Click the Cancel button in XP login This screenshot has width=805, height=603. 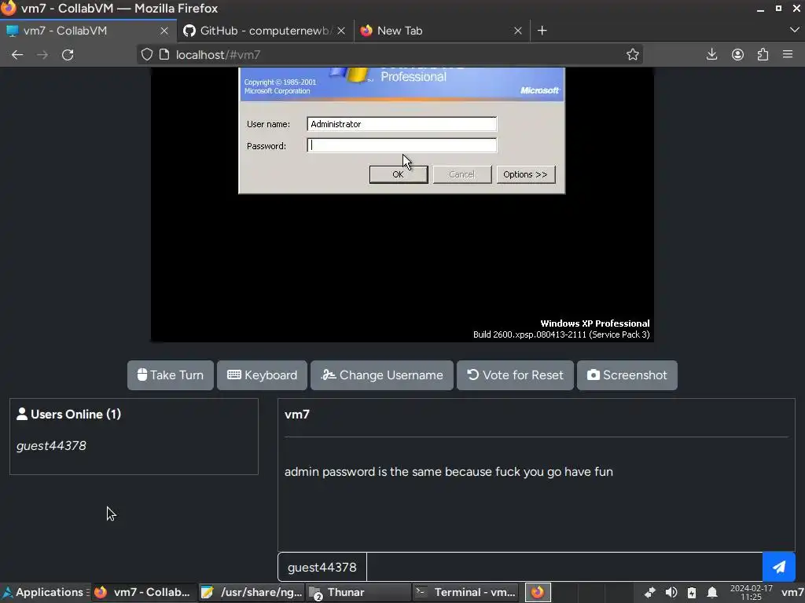pyautogui.click(x=462, y=174)
